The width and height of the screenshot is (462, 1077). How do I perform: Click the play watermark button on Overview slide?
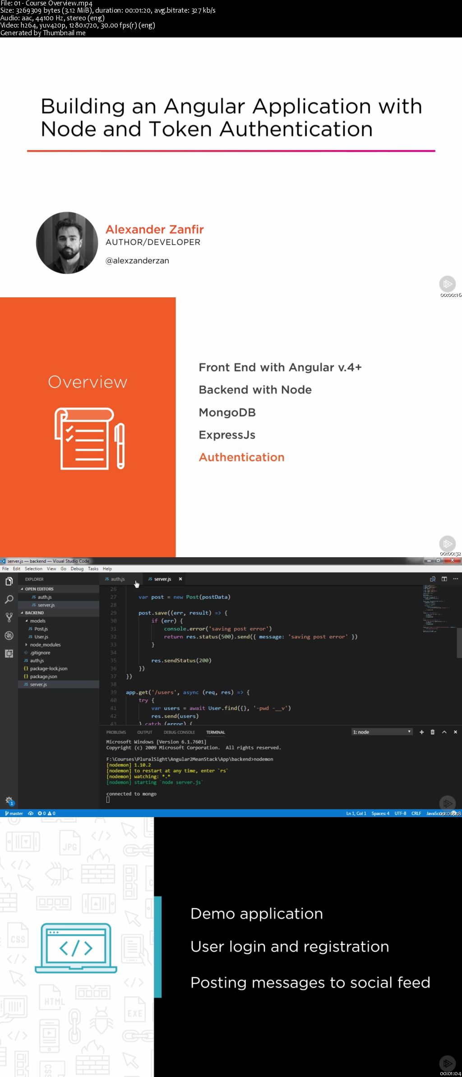(x=447, y=543)
